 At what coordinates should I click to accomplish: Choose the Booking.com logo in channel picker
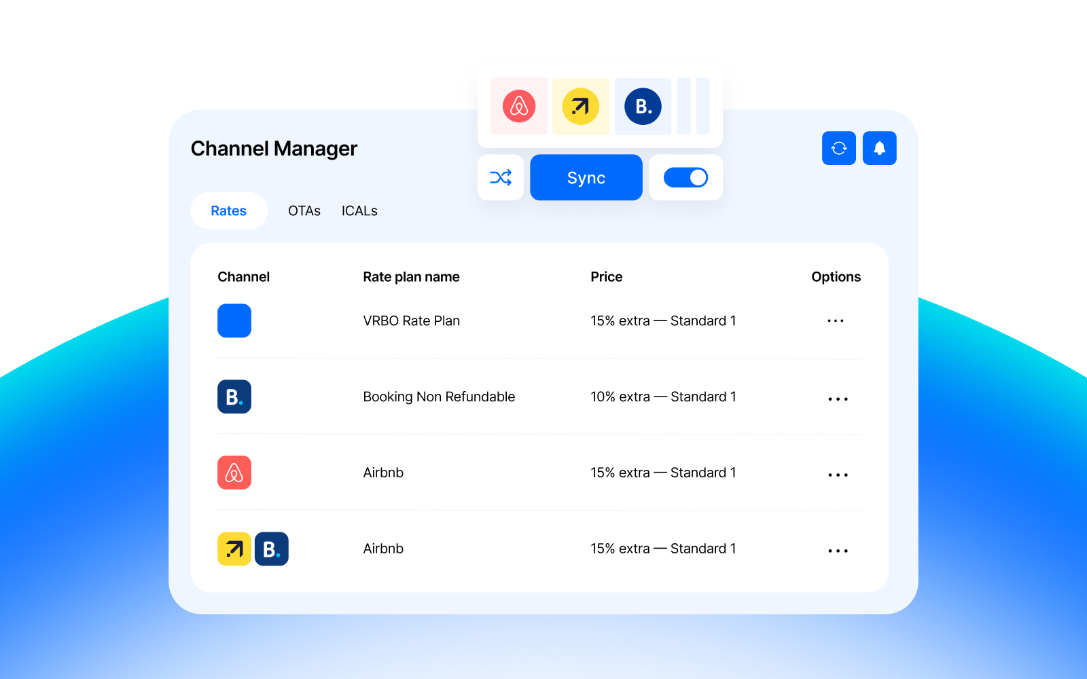click(643, 107)
